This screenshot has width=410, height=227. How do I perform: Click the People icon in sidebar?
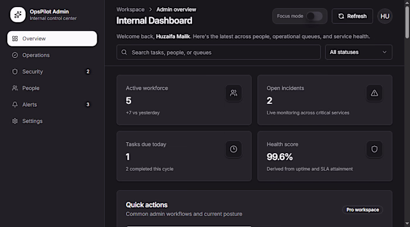click(15, 88)
